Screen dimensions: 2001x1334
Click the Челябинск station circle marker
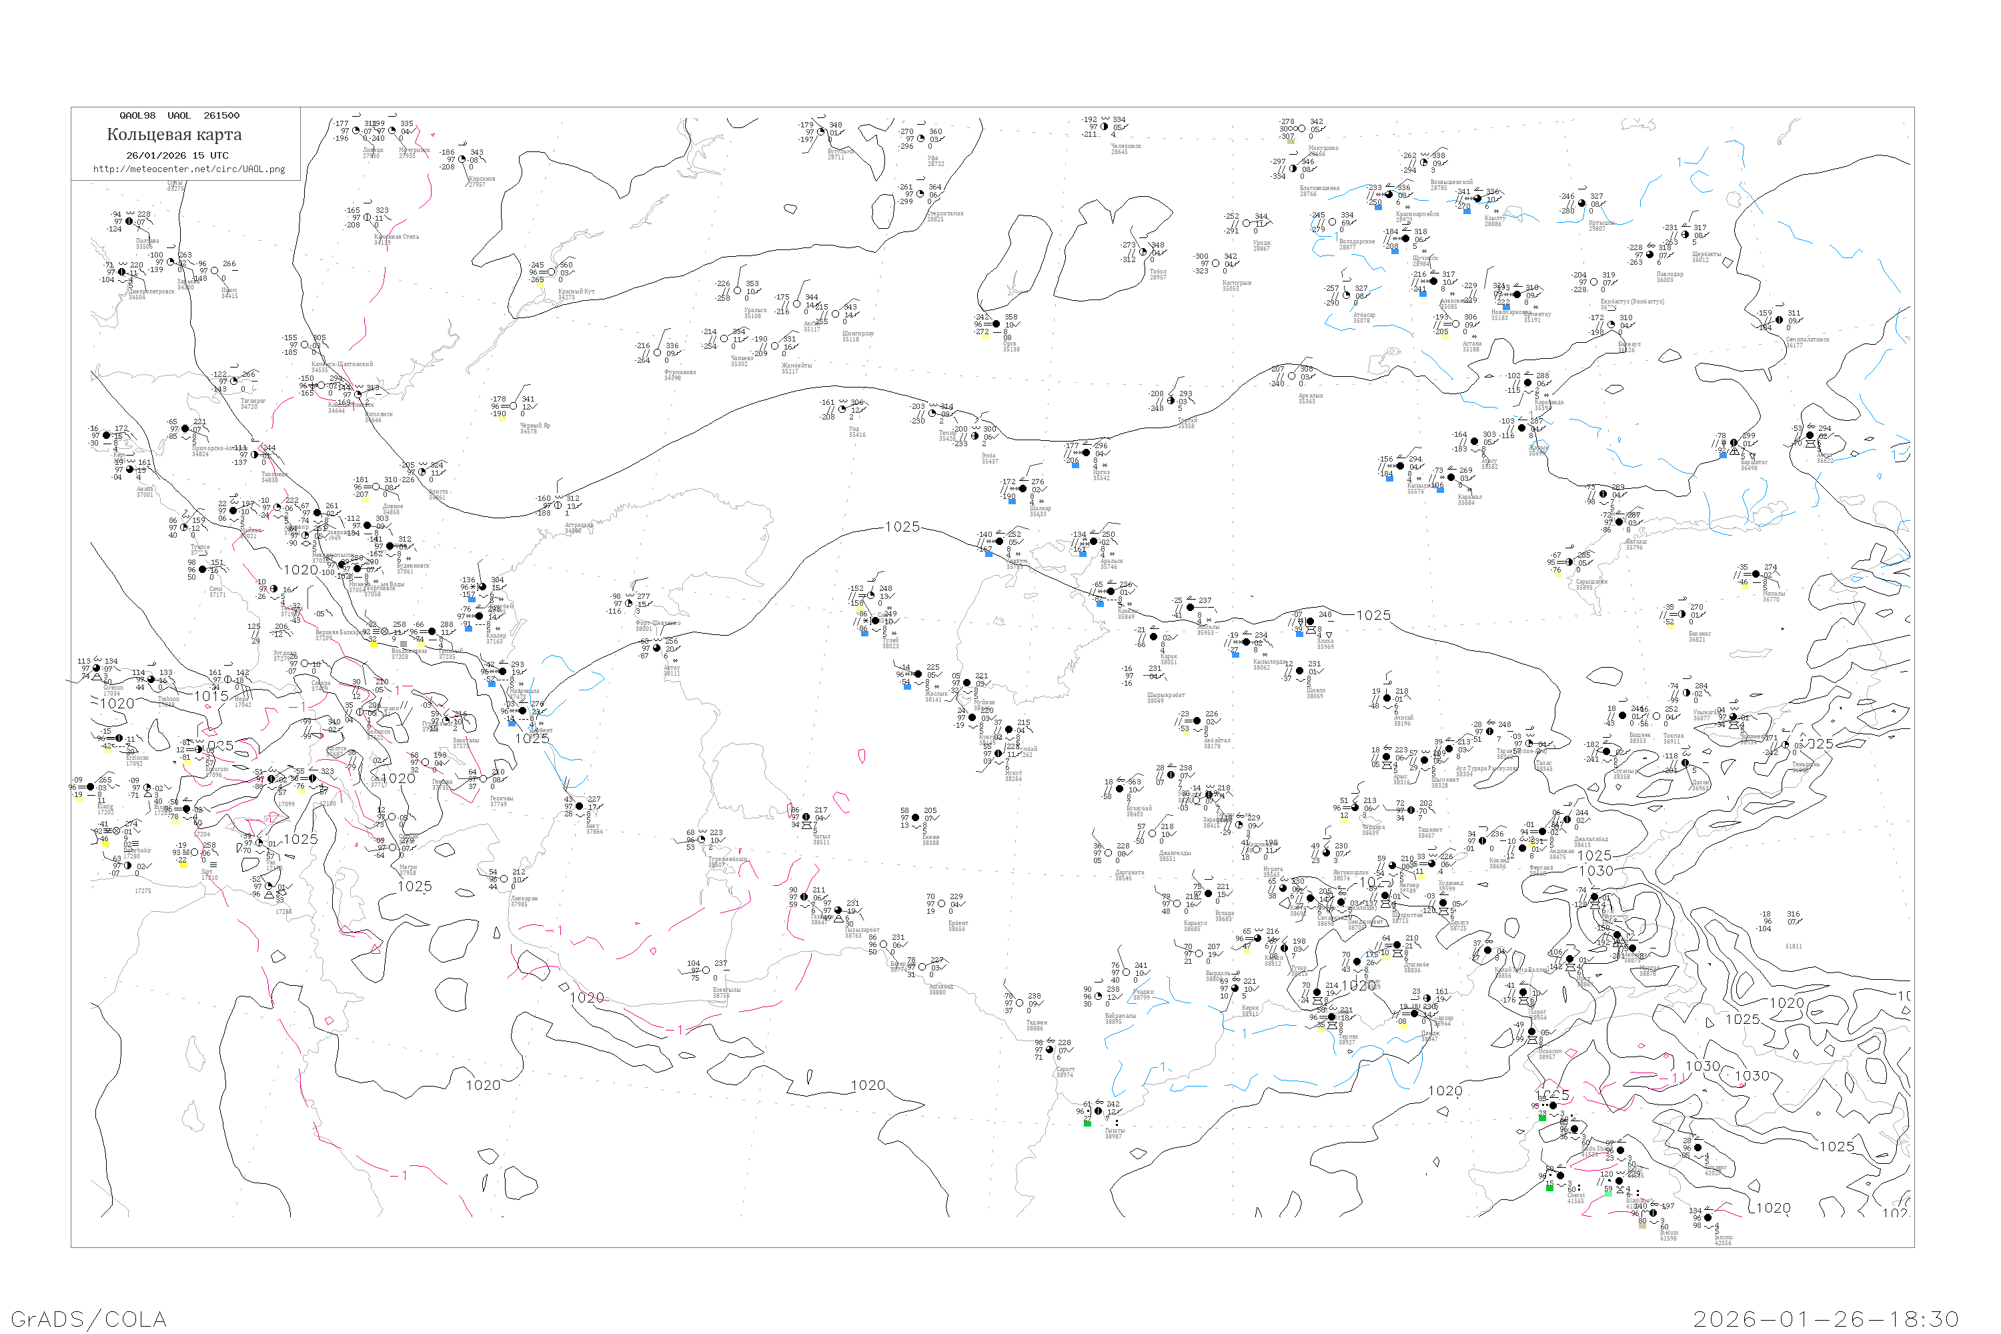(x=1105, y=127)
